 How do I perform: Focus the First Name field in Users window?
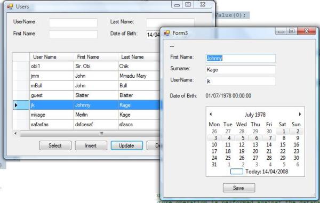click(73, 34)
